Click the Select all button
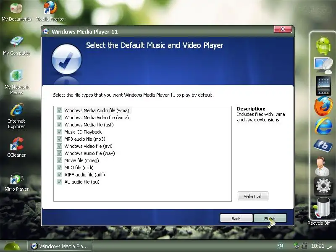The height and width of the screenshot is (252, 336). pos(253,196)
